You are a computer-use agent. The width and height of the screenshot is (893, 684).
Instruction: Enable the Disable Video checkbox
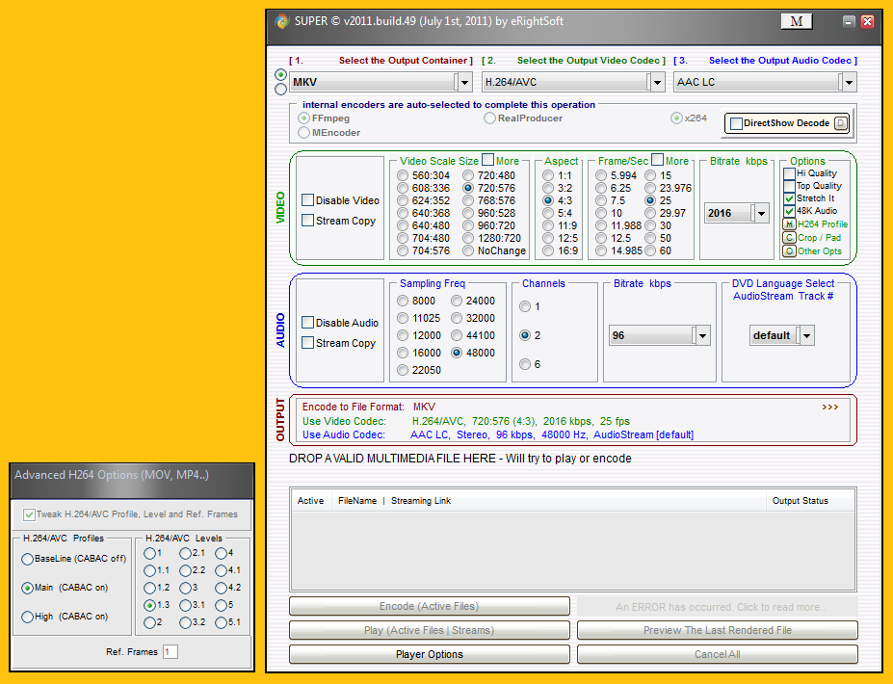(x=308, y=200)
